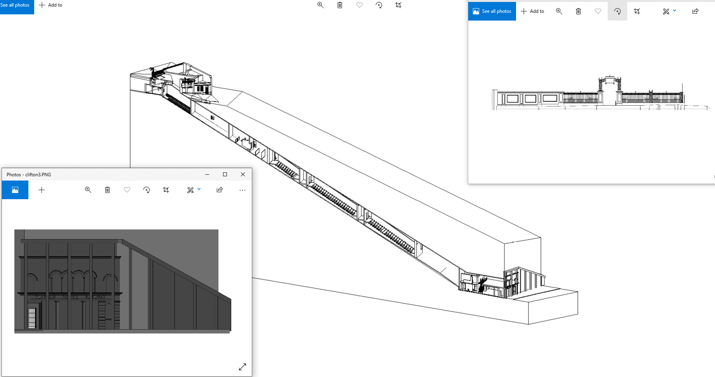Toggle favorite heart in background main window
This screenshot has width=715, height=377.
click(359, 5)
